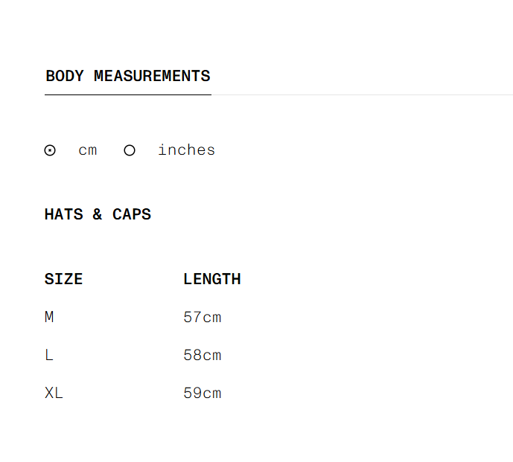
Task: Click the word 'BODY' in the tab title
Action: (x=65, y=76)
